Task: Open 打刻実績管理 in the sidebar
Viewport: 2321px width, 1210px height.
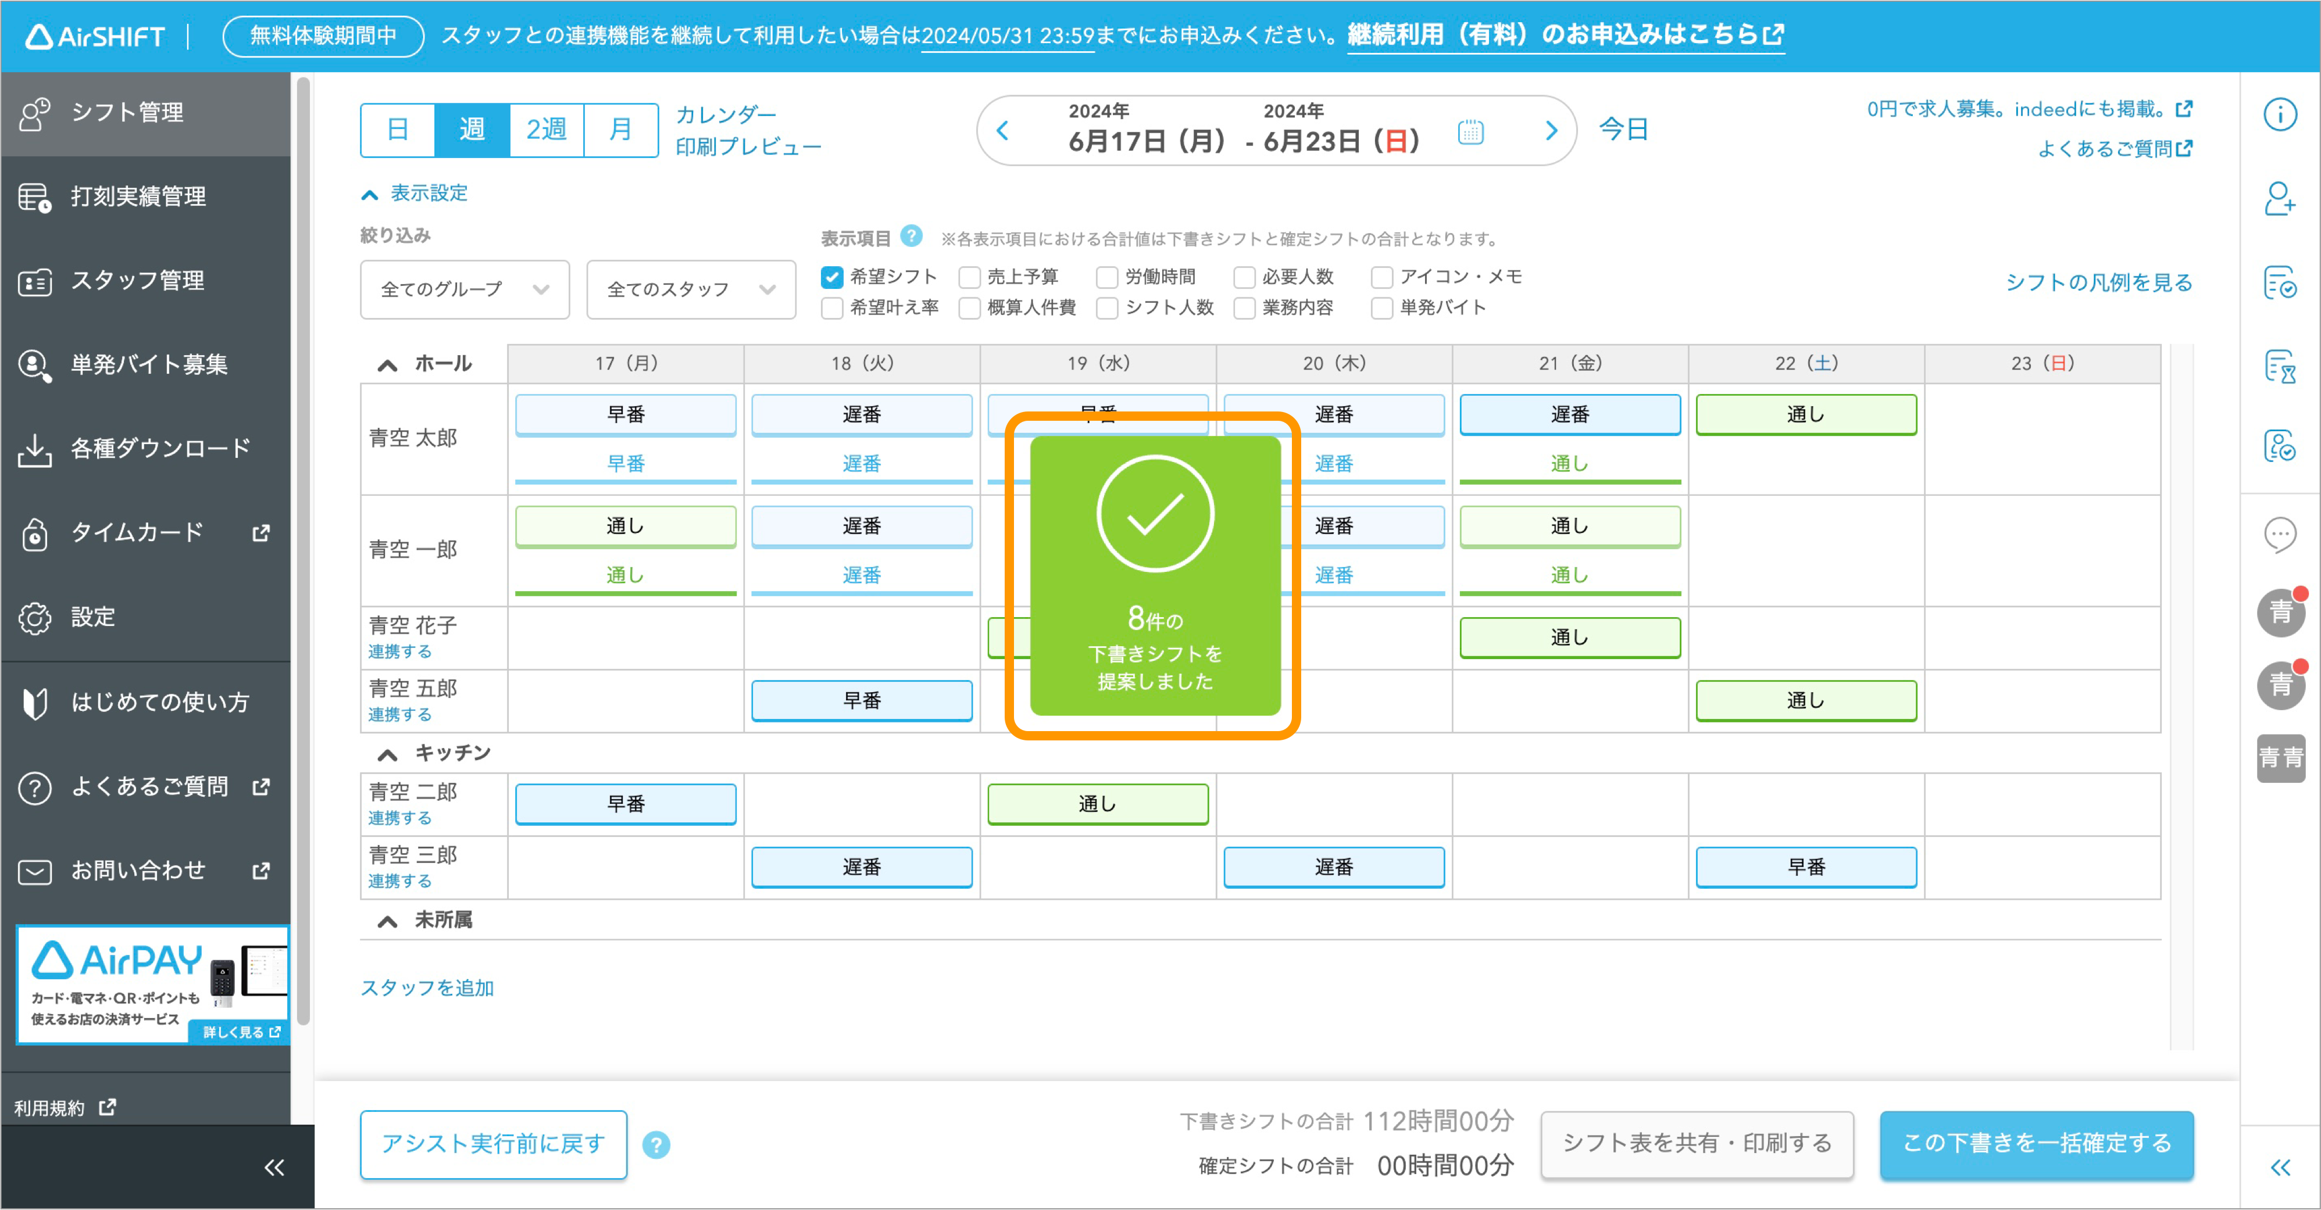Action: (146, 196)
